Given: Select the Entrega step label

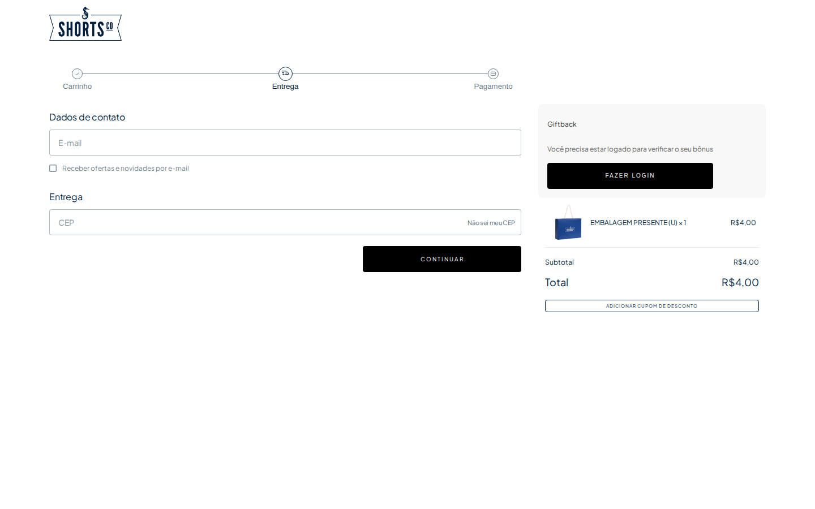Looking at the screenshot, I should (x=285, y=87).
